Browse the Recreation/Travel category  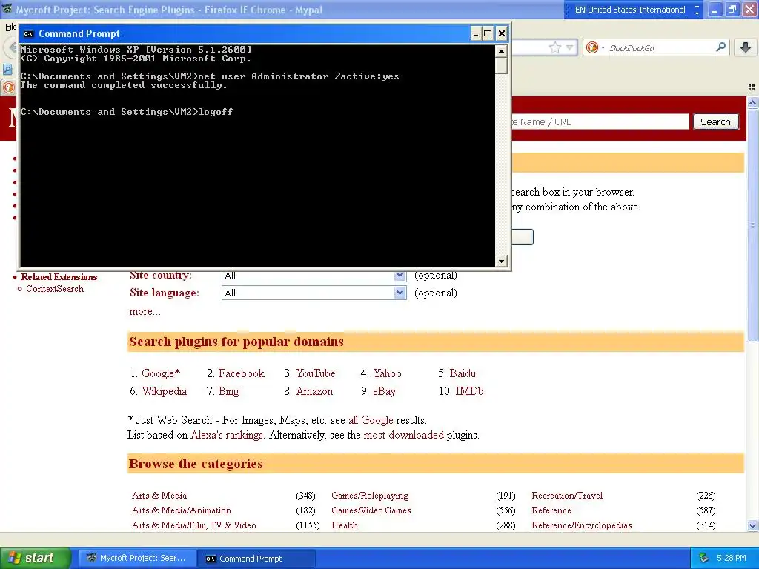567,496
